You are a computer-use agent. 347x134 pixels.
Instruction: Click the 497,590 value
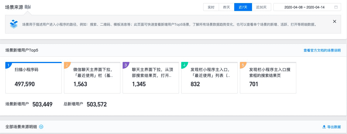pos(25,84)
